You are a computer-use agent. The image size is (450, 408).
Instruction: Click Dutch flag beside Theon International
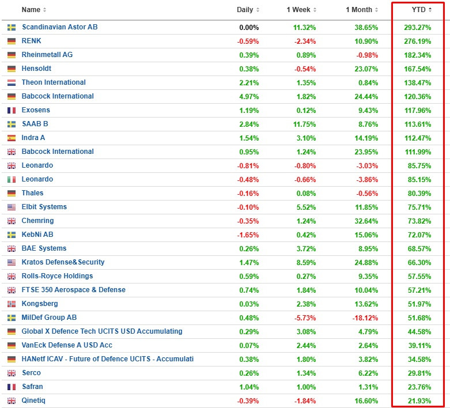[x=12, y=82]
